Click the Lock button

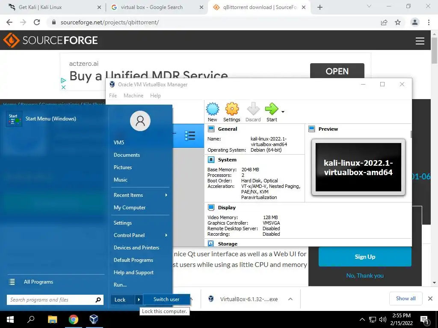122,299
